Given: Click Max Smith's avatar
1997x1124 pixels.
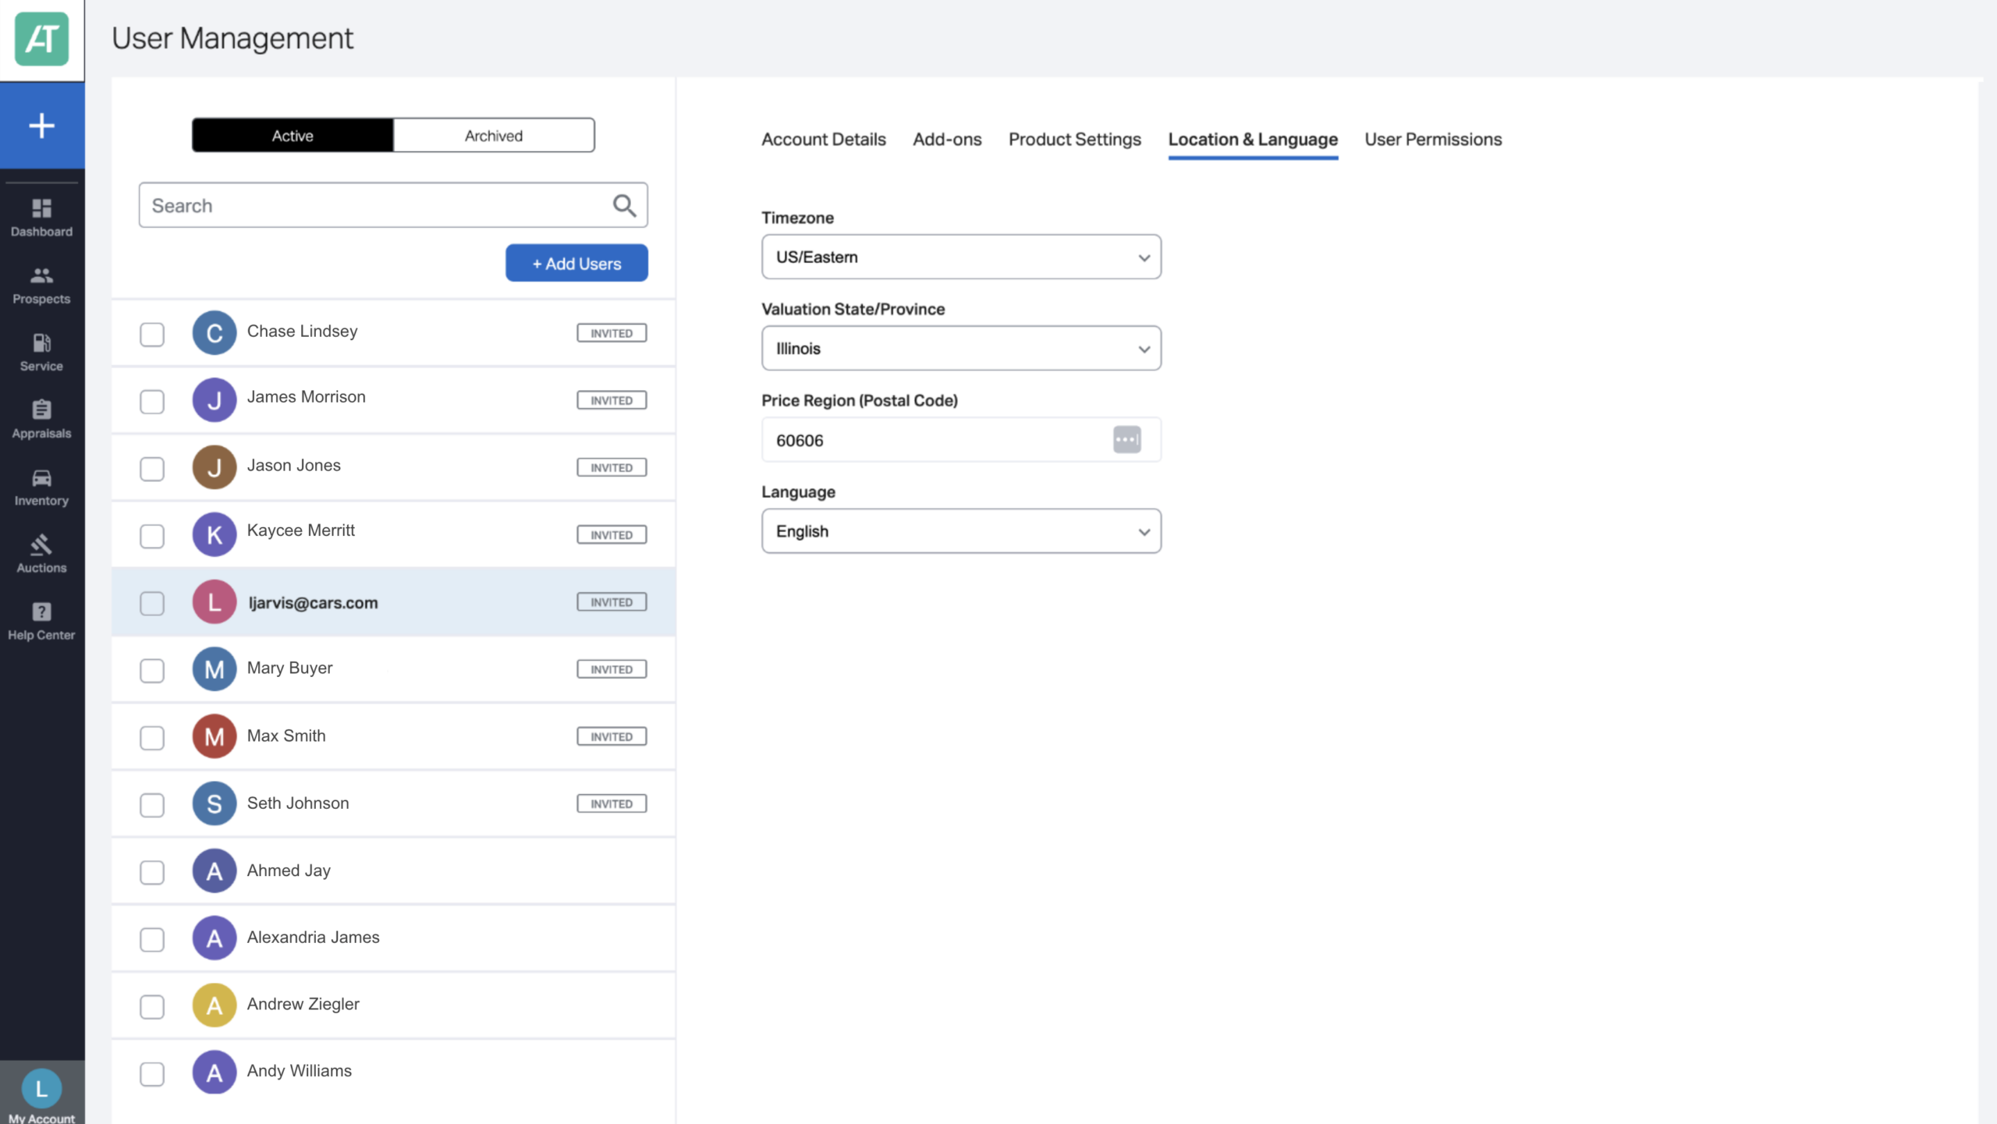Looking at the screenshot, I should point(214,736).
